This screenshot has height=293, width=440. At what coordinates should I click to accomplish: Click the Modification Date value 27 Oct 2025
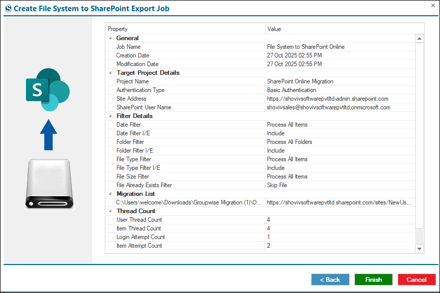click(x=294, y=64)
